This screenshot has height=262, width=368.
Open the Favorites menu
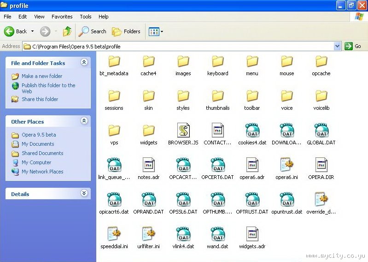coord(62,17)
